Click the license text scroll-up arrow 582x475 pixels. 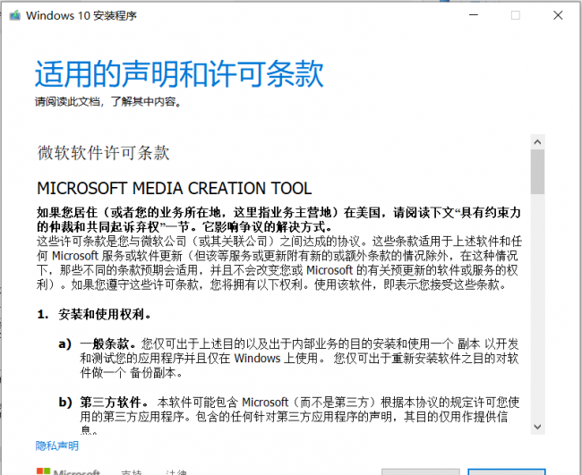537,142
